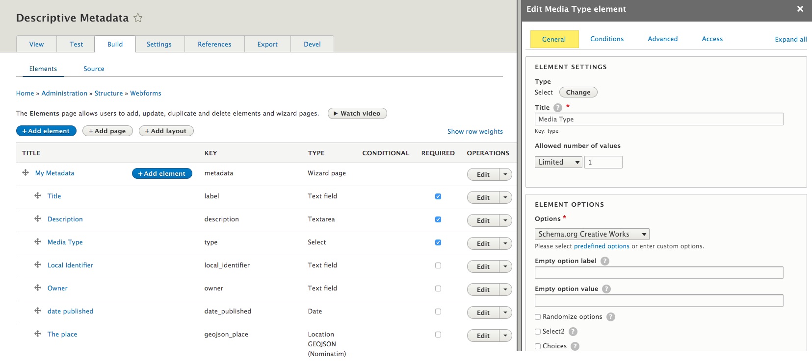Switch to the Settings tab
Viewport: 812px width, 361px height.
tap(159, 44)
